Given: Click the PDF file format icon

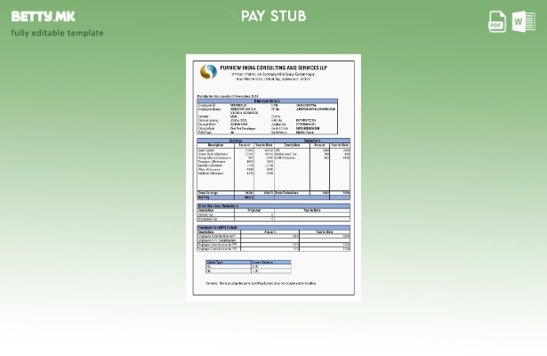Looking at the screenshot, I should tap(497, 22).
